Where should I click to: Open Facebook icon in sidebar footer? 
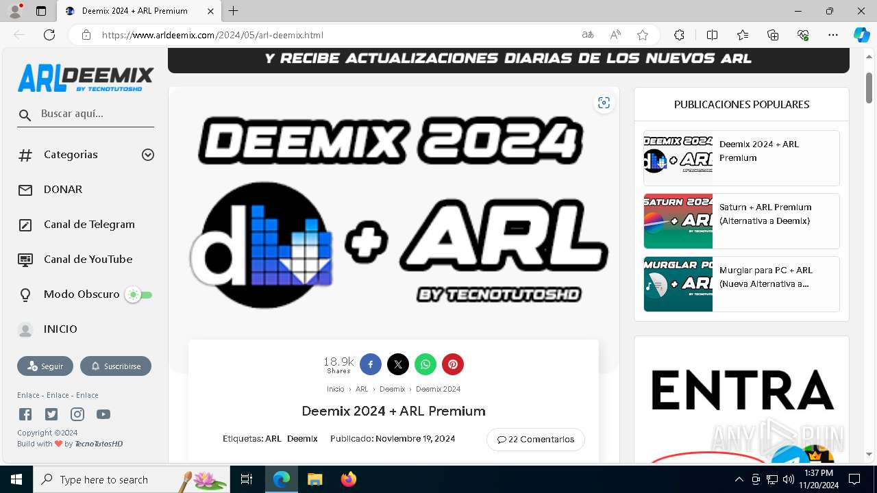[25, 414]
